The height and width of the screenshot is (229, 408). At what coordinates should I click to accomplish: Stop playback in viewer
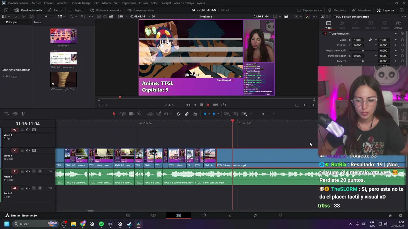[201, 105]
